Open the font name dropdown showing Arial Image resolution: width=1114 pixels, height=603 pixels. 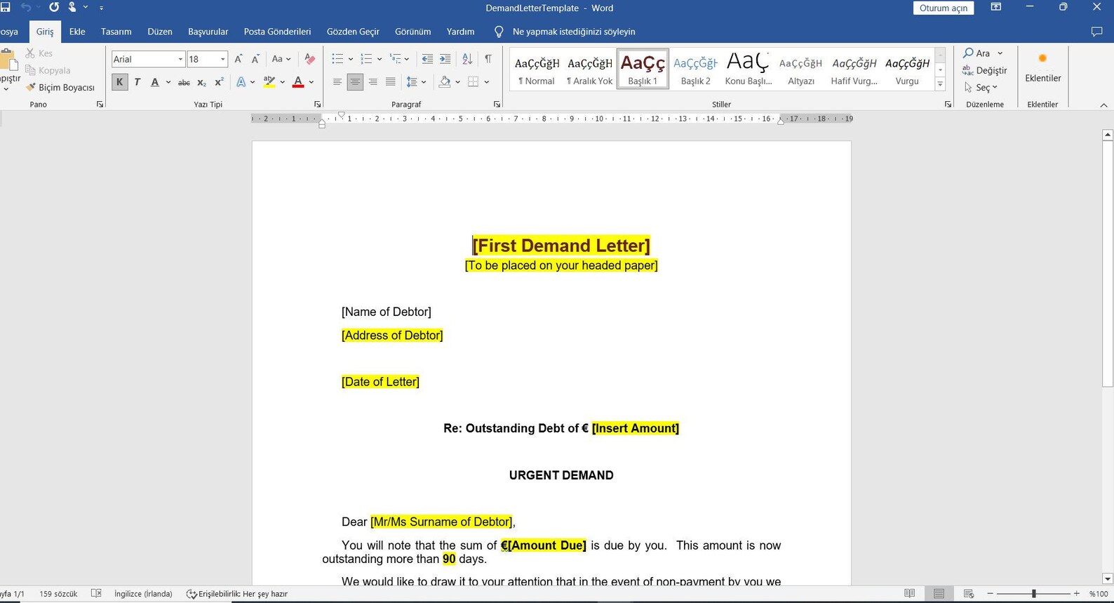point(180,59)
